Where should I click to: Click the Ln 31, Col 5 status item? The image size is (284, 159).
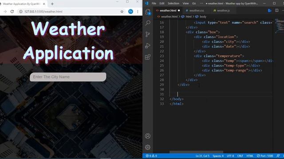(202, 156)
